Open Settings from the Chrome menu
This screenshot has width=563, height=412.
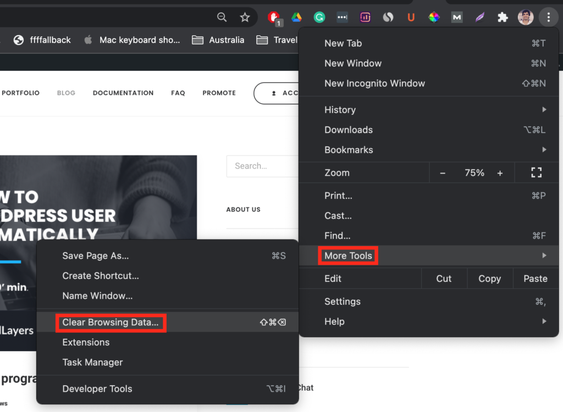[429, 302]
